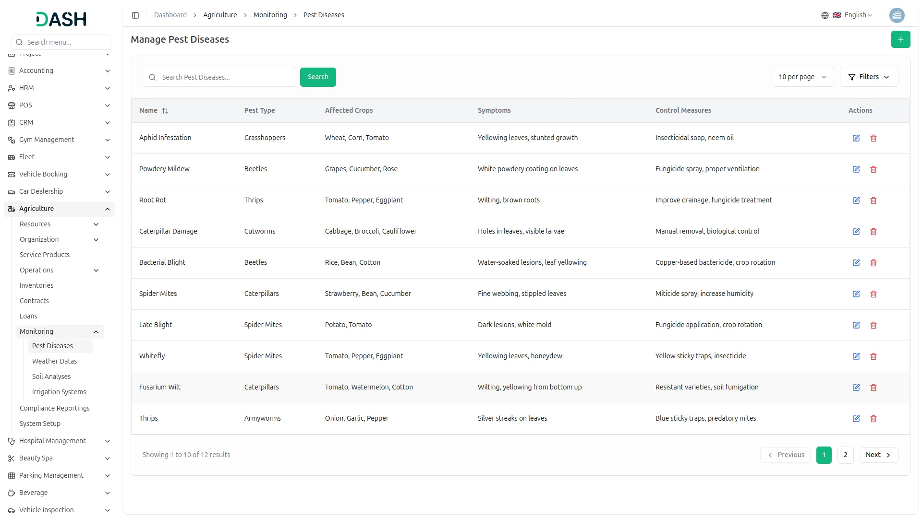Toggle the sidebar collapse icon
The height and width of the screenshot is (518, 922).
(135, 15)
